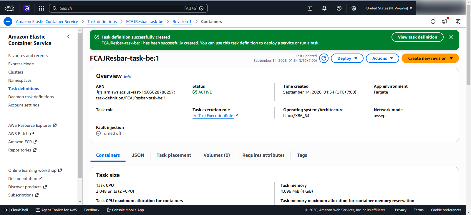The image size is (471, 215).
Task: Open the feedback screen icon at top right
Action: click(458, 21)
